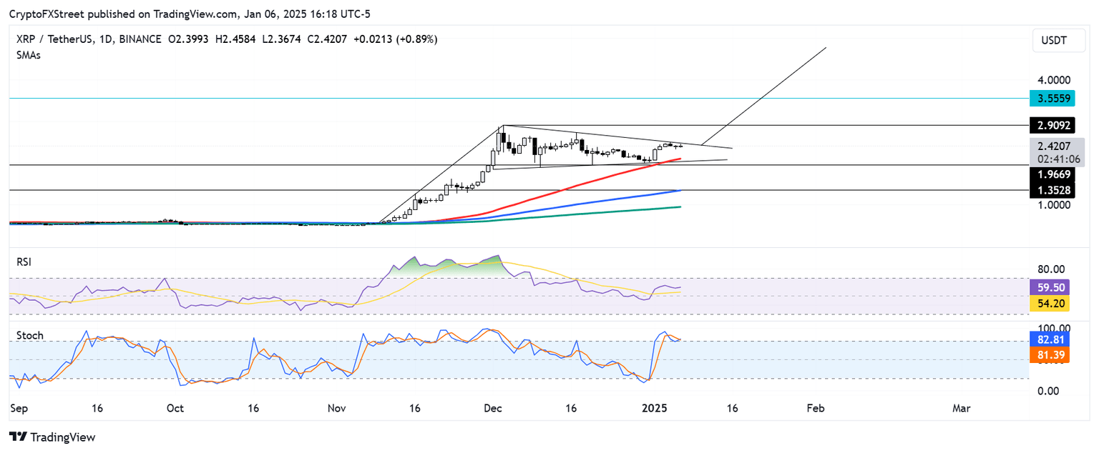The width and height of the screenshot is (1099, 453).
Task: Click the Mar date on time axis
Action: [962, 409]
